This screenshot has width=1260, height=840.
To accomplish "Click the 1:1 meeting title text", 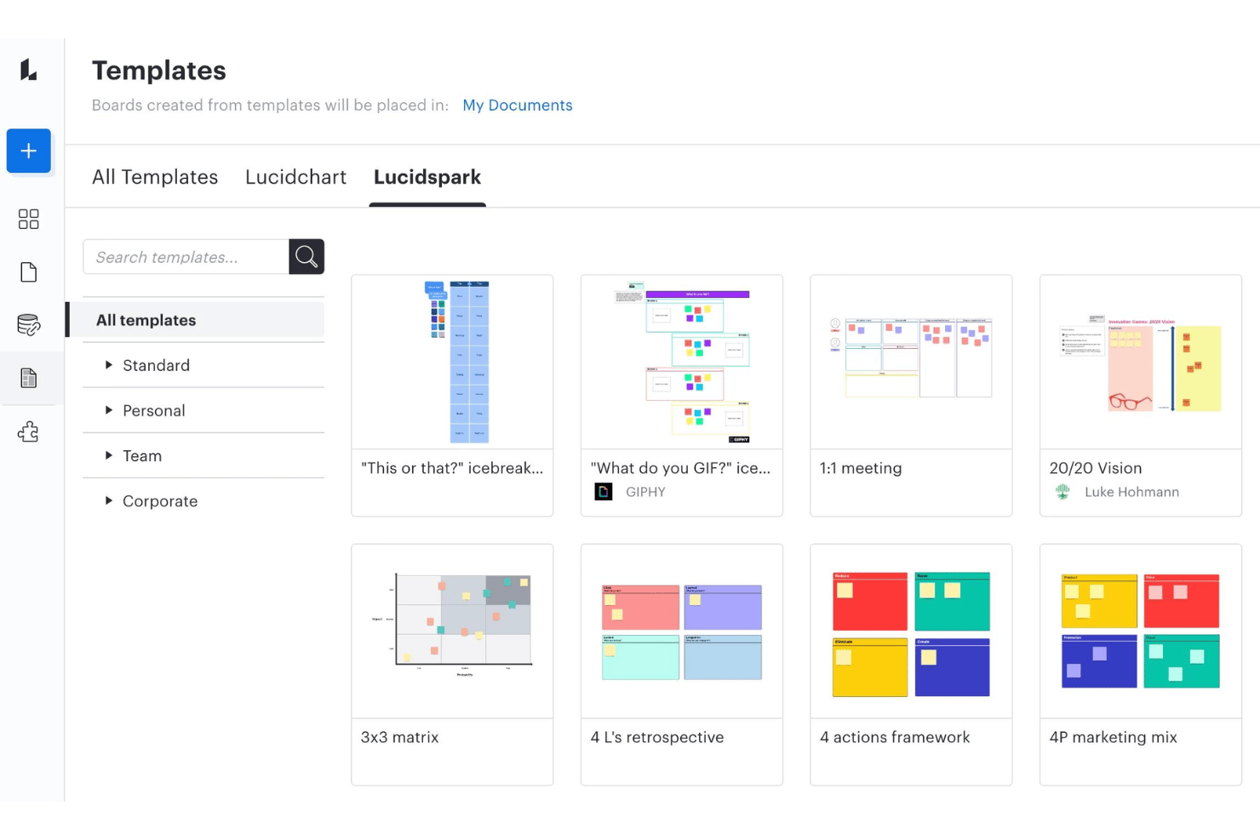I will [861, 468].
